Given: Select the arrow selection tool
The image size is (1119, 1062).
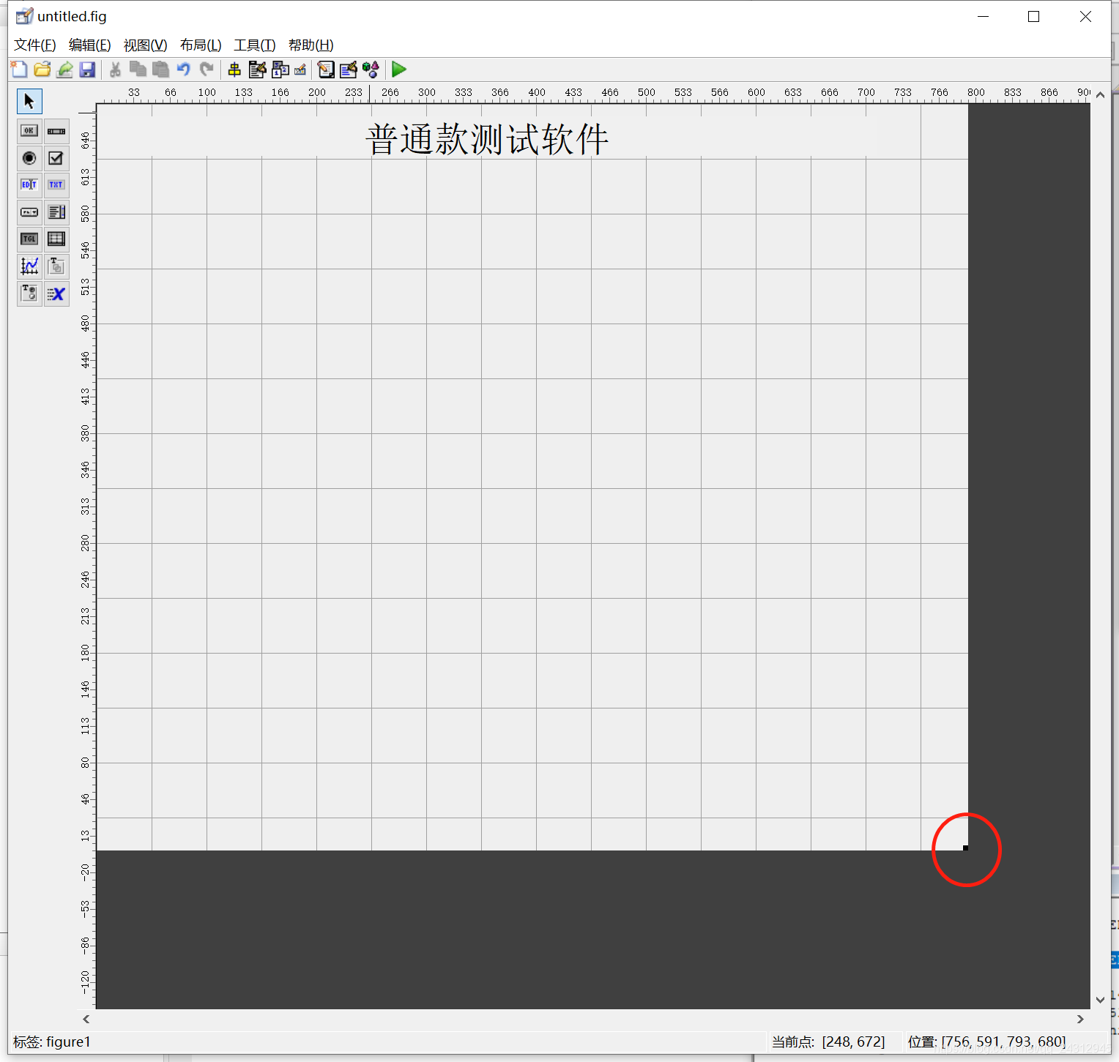Looking at the screenshot, I should point(29,101).
